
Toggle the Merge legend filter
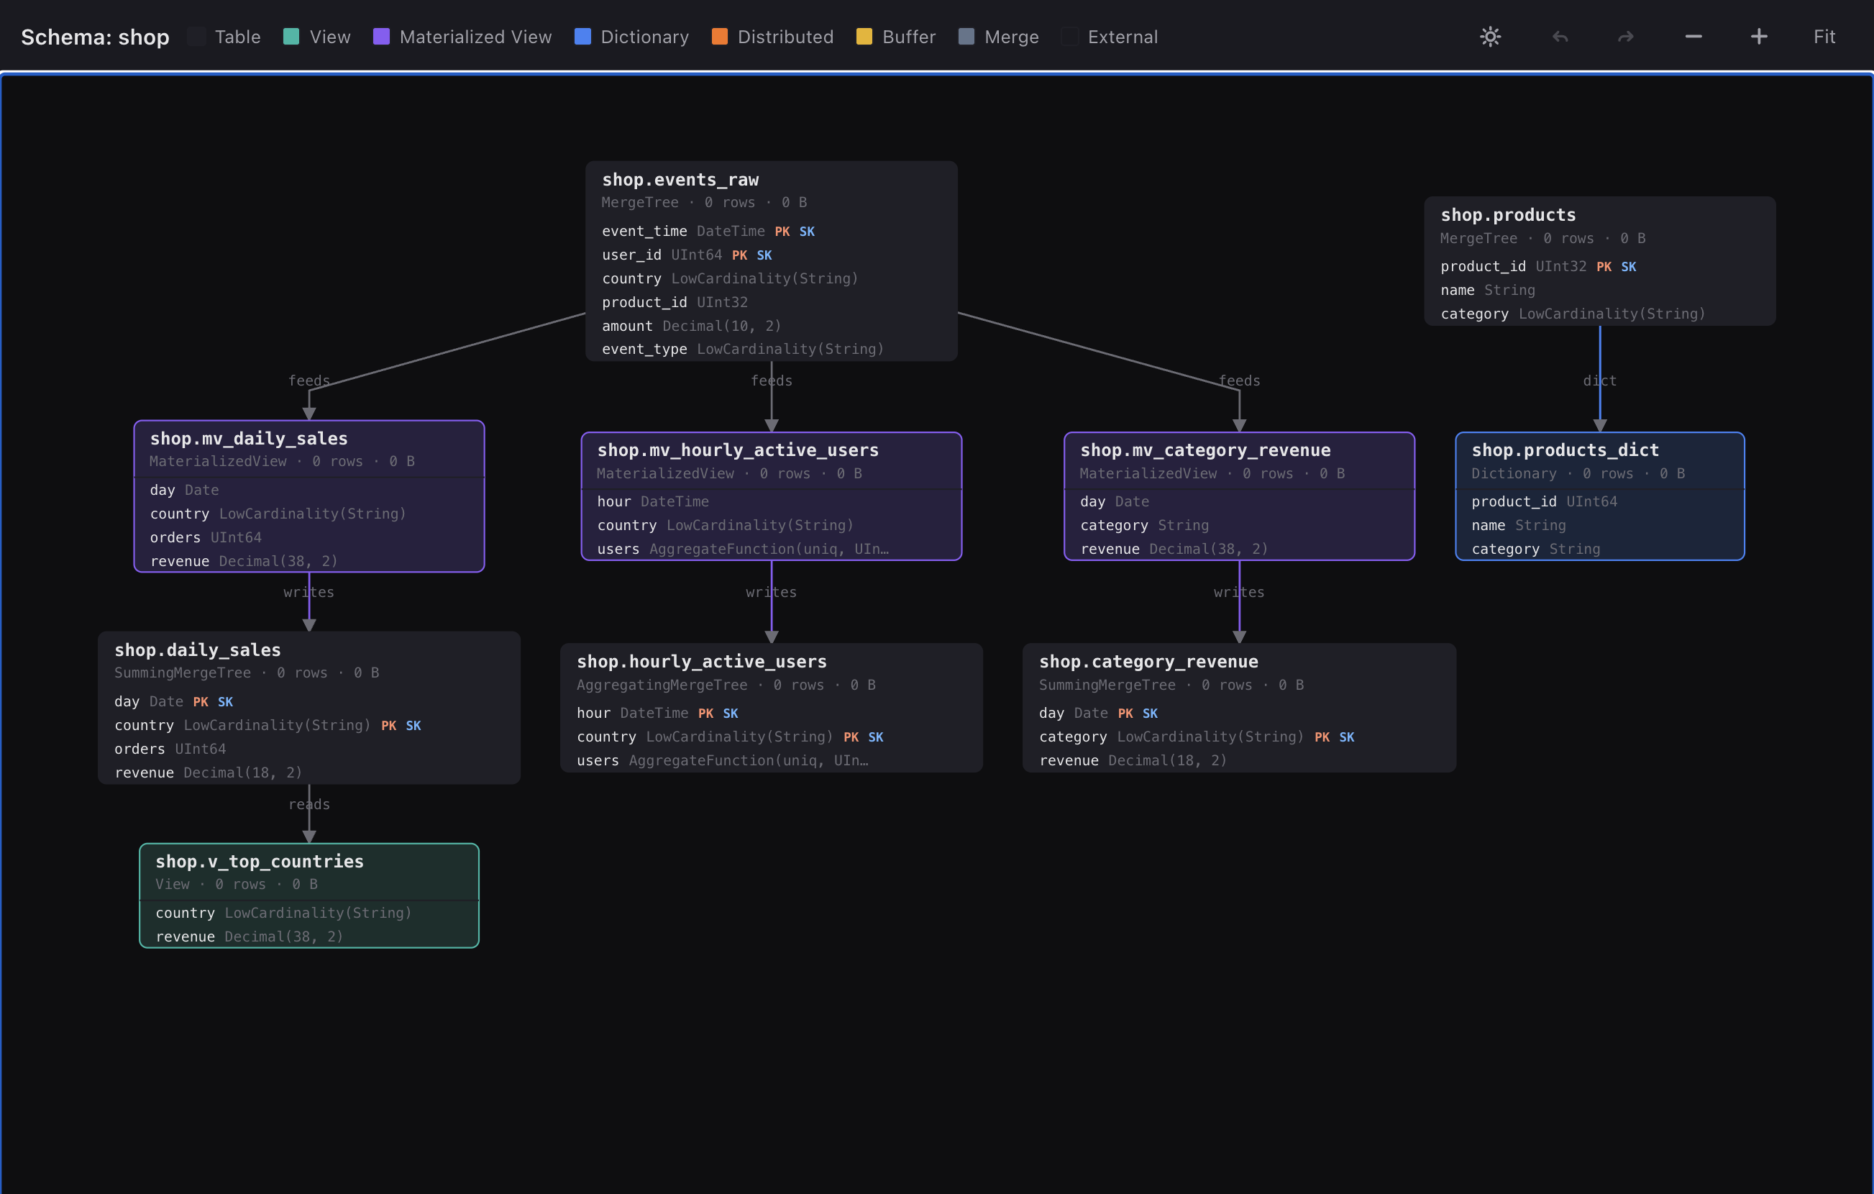pos(998,37)
